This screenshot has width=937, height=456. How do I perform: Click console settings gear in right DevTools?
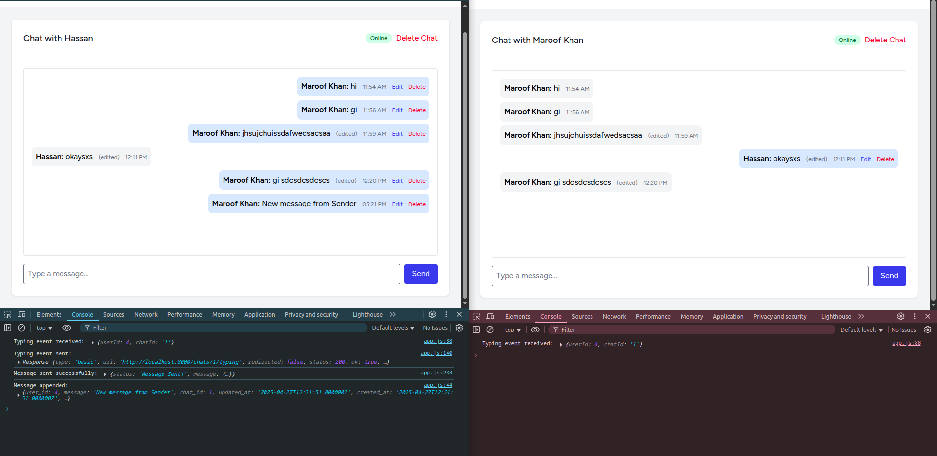[928, 330]
